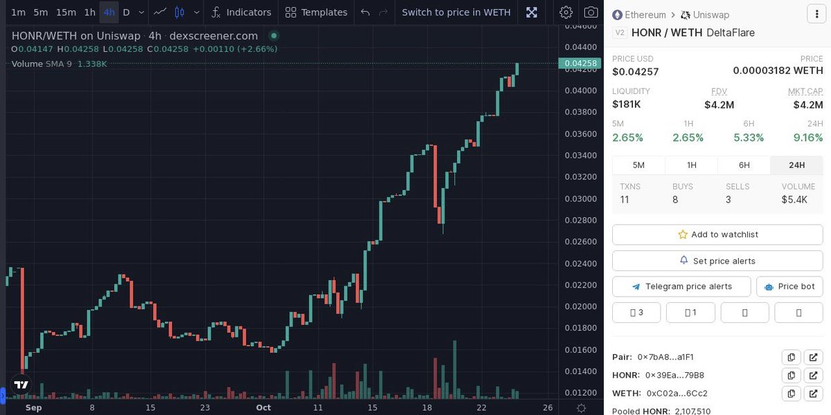831x415 pixels.
Task: Click the TradingView logo on chart
Action: tap(21, 385)
